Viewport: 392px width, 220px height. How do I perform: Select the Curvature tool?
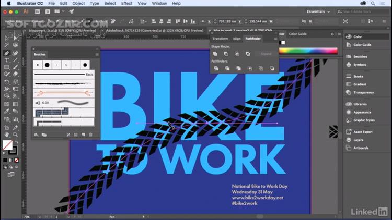[x=15, y=53]
